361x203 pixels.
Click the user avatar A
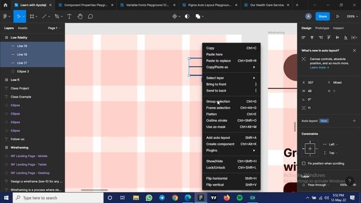[308, 16]
